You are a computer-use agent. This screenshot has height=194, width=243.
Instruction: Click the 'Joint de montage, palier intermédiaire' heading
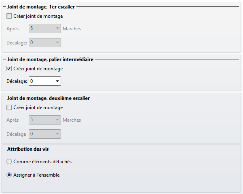[x=50, y=59]
